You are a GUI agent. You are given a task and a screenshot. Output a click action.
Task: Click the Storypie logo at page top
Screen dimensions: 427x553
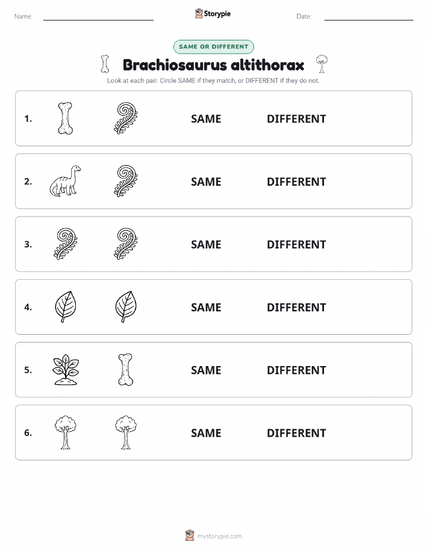(213, 14)
